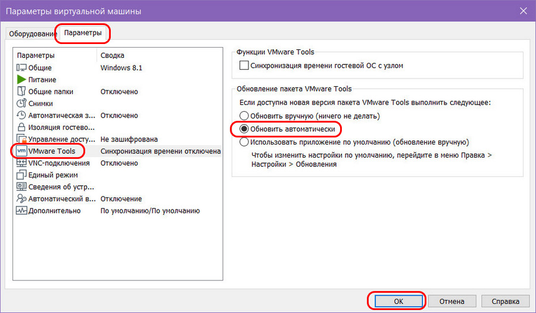Select the Дополнительно row label
This screenshot has width=536, height=313.
click(54, 211)
